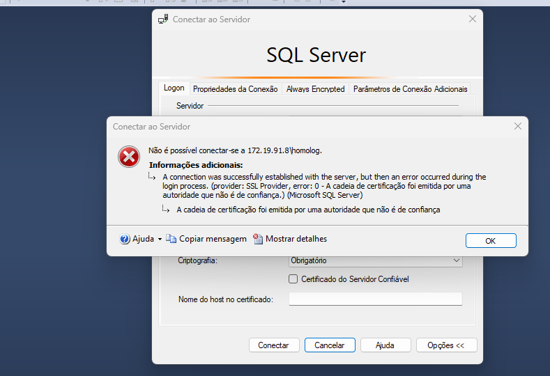This screenshot has width=550, height=376.
Task: Click the Conectar button
Action: [273, 345]
